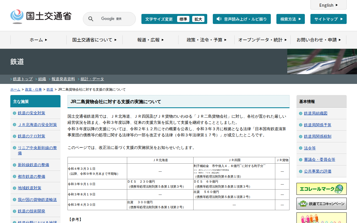Screen dimensions: 357x223
Task: Open the 鉄道でエコキャンペーン banner
Action: [x=321, y=204]
